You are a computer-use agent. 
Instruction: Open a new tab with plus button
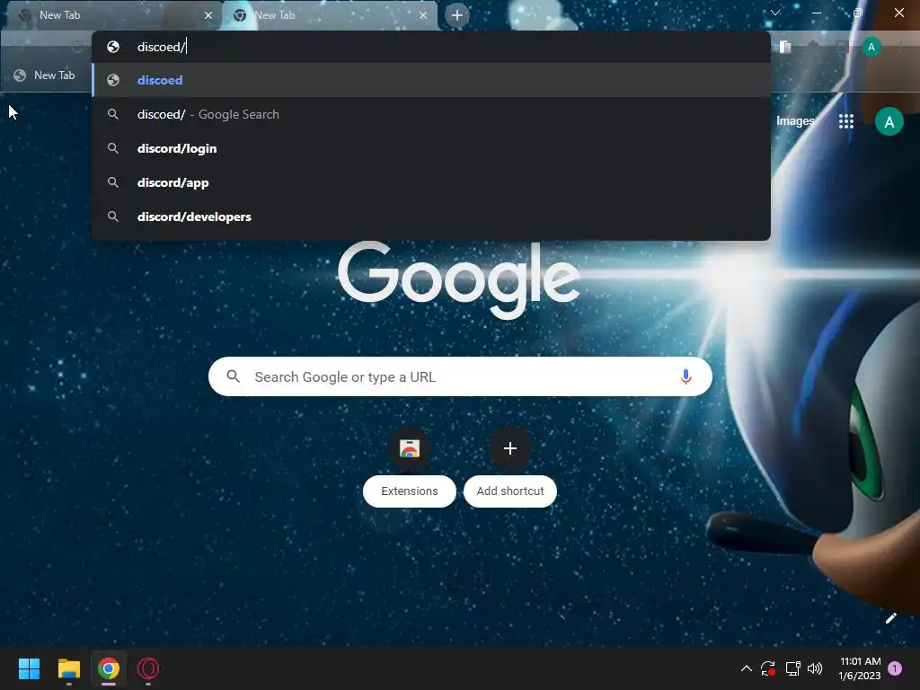point(457,15)
